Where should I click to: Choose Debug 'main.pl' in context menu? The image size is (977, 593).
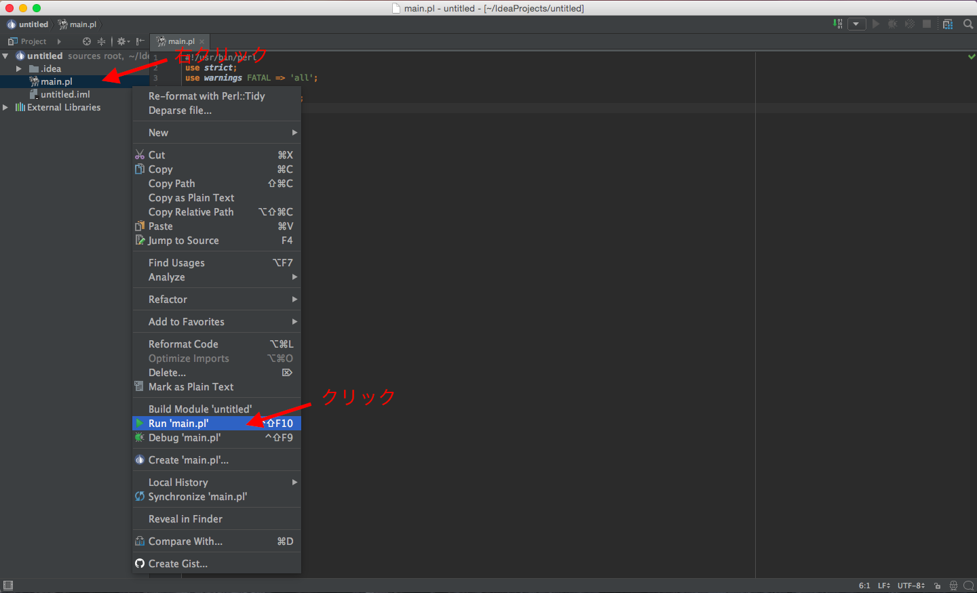pos(185,438)
